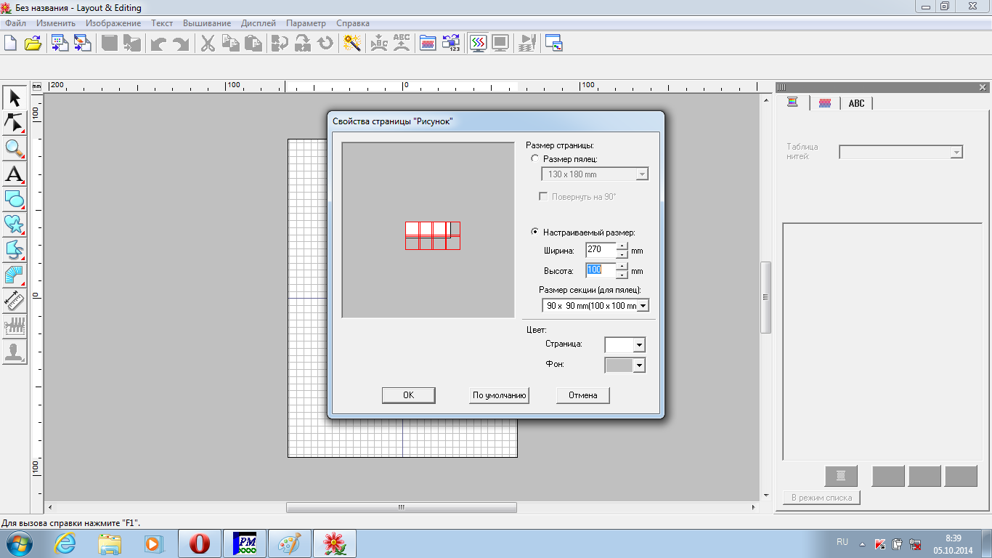The width and height of the screenshot is (992, 558).
Task: Select the Zoom magnifier tool
Action: tap(15, 149)
